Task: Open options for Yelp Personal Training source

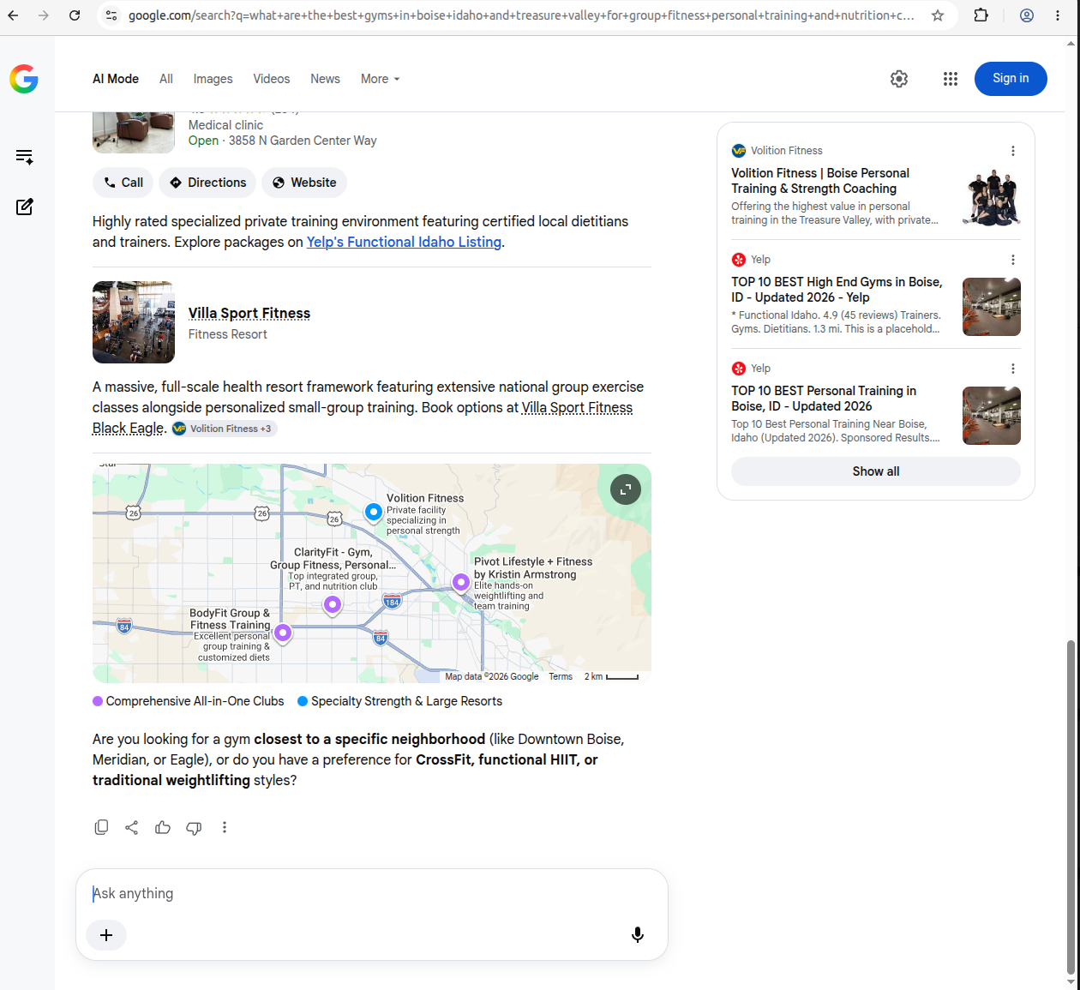Action: click(1013, 369)
